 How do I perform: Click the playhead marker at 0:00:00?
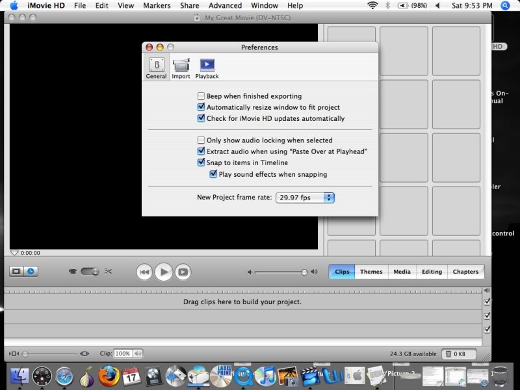coord(14,253)
